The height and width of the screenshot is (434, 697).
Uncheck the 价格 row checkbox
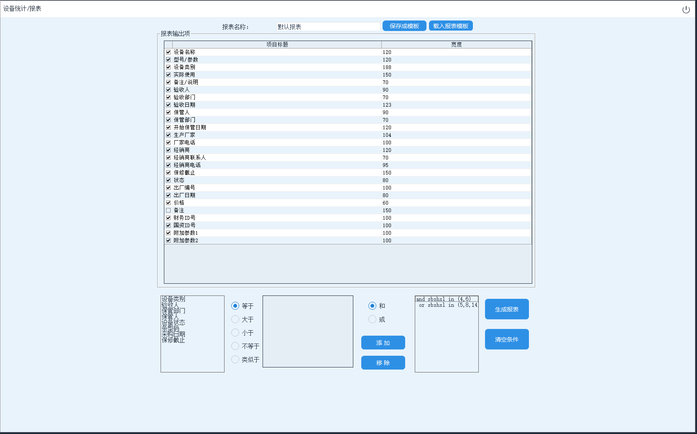click(169, 203)
